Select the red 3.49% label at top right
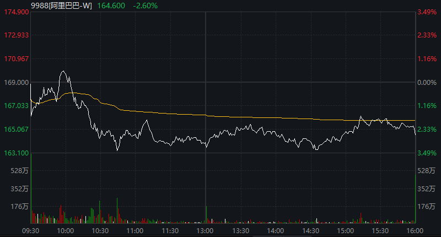The image size is (441, 237). 427,12
